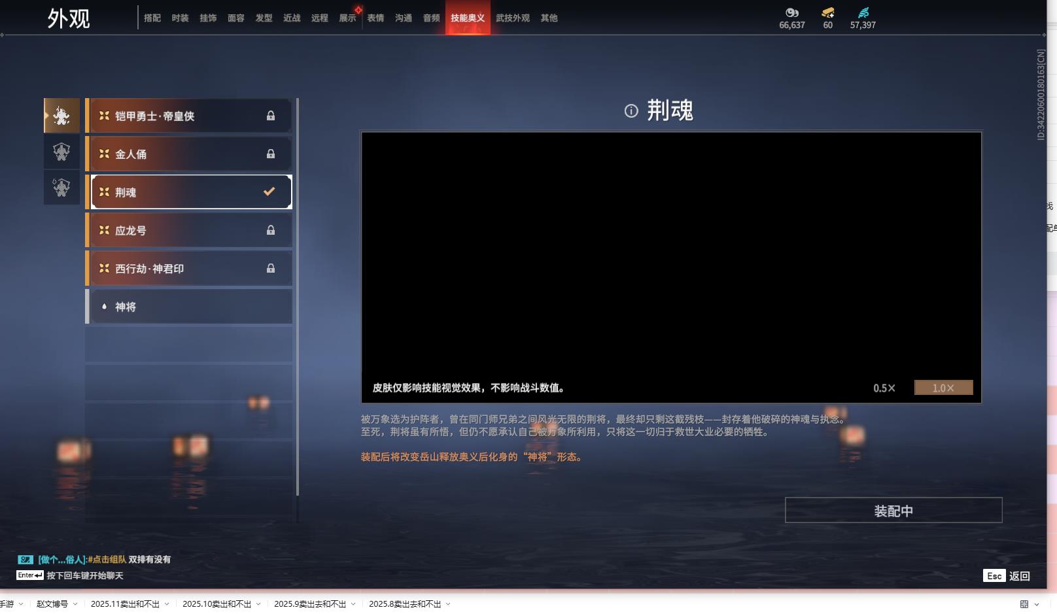Expand the 2025.10卖出和不出 tab dropdown arrow
This screenshot has width=1057, height=614.
[258, 604]
